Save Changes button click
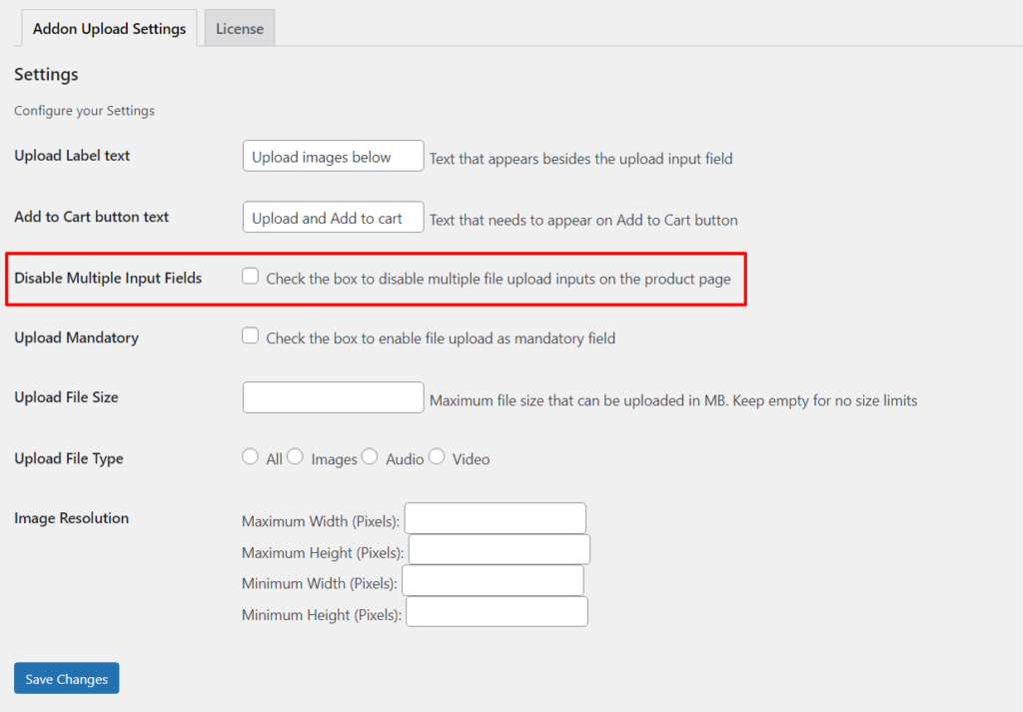Viewport: 1023px width, 712px height. click(x=67, y=678)
